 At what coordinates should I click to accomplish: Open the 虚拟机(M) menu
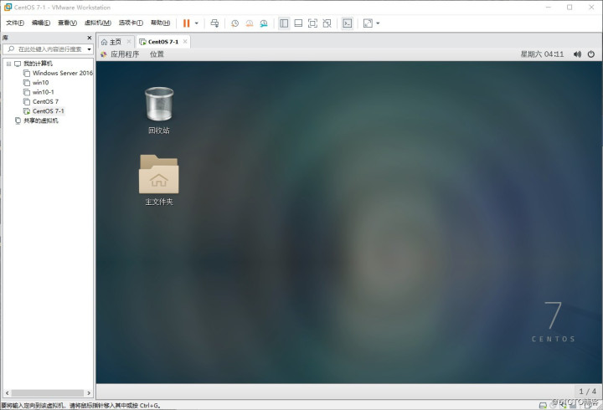(98, 23)
